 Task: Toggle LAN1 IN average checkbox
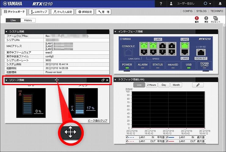127,137
